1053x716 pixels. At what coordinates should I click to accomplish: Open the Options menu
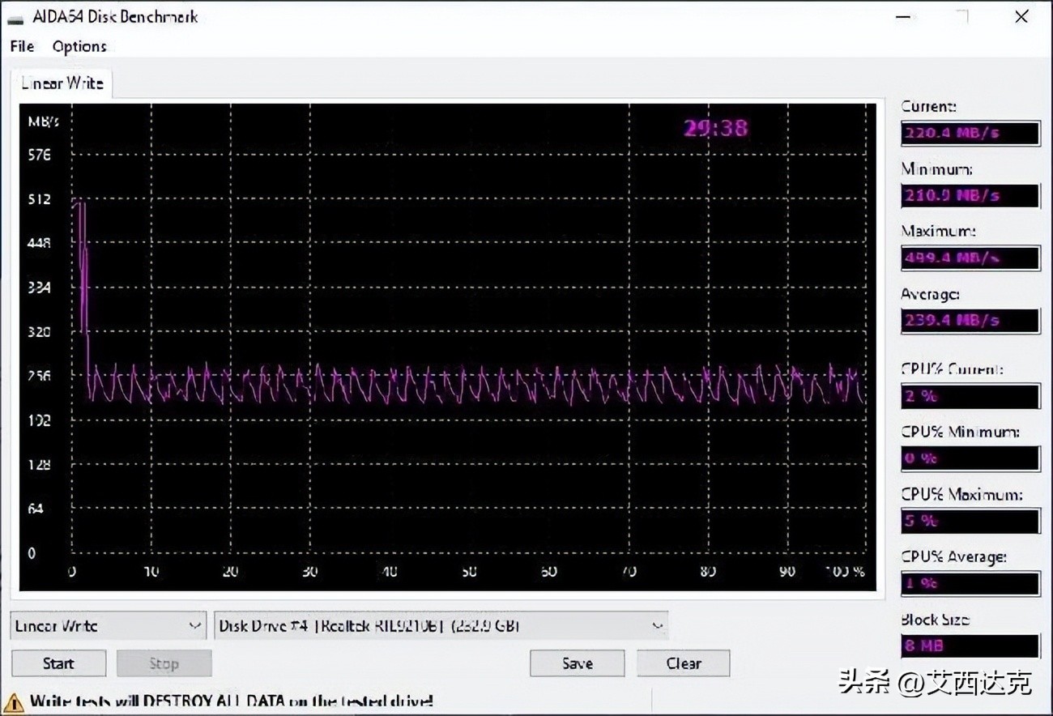79,46
